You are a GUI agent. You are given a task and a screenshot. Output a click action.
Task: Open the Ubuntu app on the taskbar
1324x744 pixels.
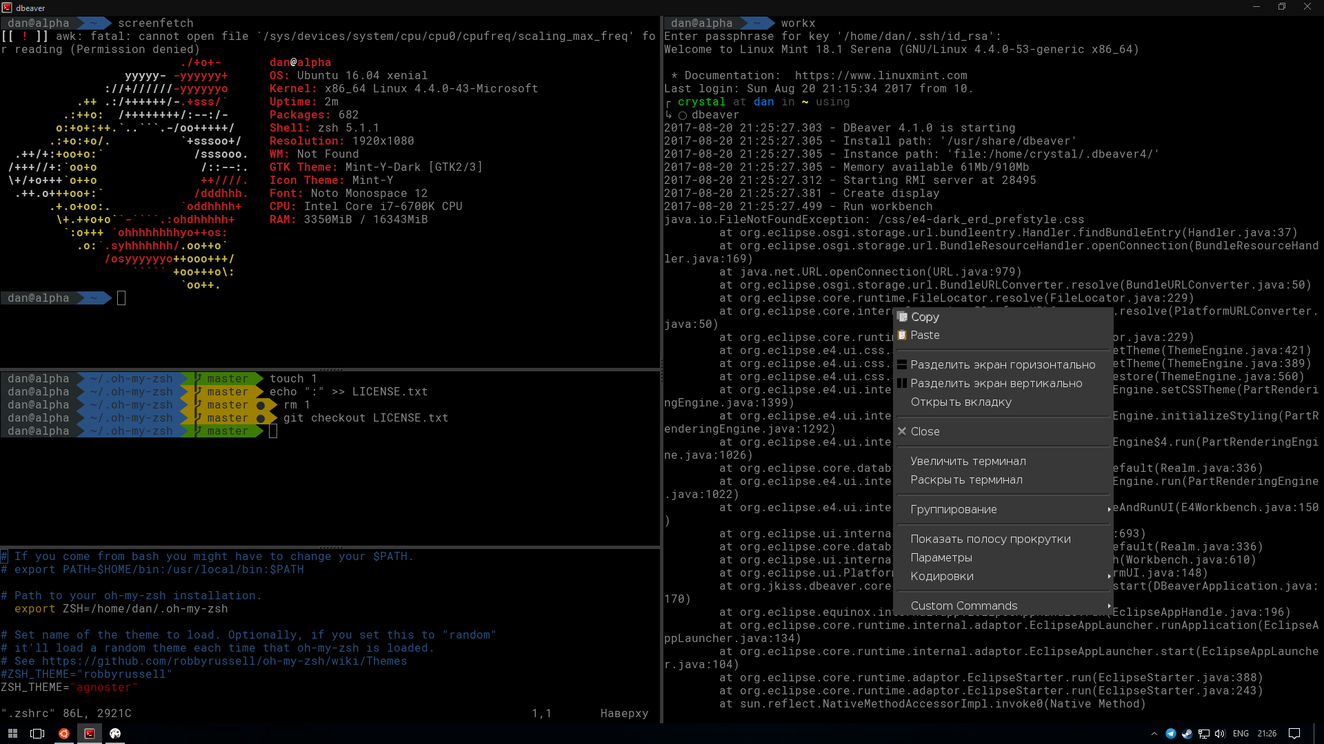coord(63,734)
